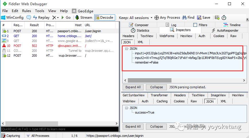Select response Caching tab
This screenshot has width=249, height=138.
pos(162,101)
